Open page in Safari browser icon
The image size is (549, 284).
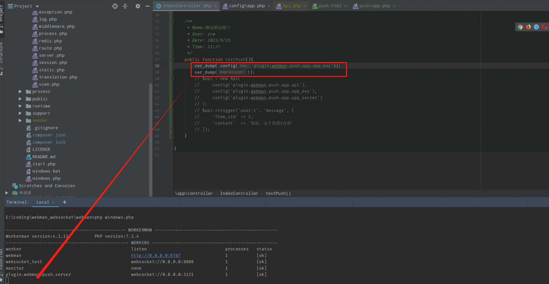pos(536,27)
